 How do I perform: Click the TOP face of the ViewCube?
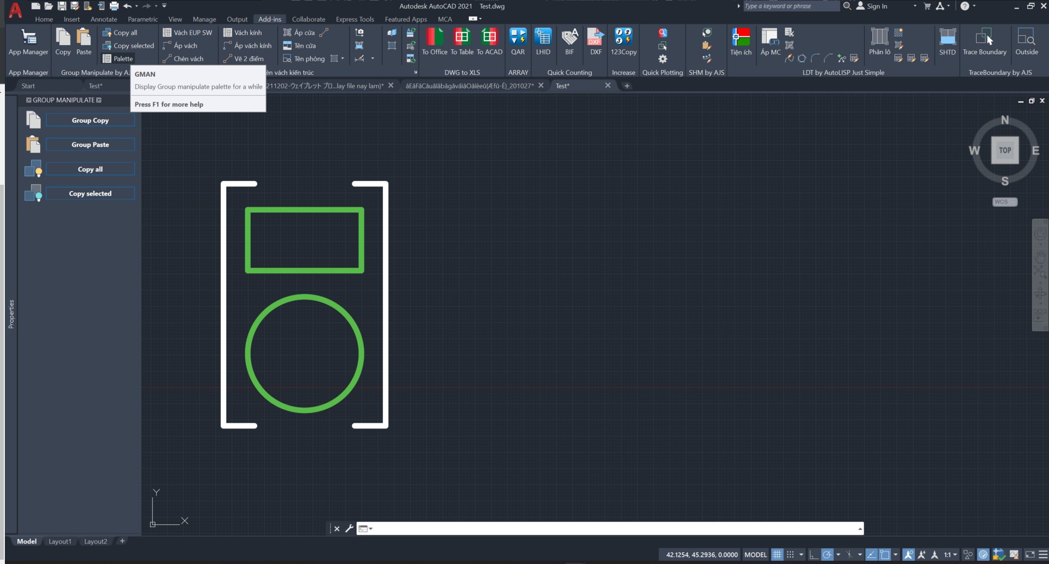coord(1004,151)
